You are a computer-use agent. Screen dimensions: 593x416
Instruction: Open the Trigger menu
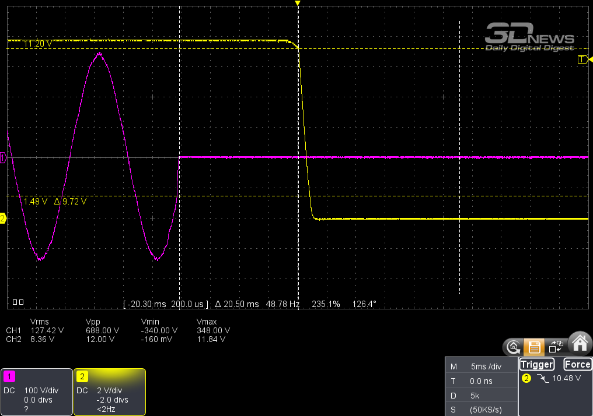[536, 364]
